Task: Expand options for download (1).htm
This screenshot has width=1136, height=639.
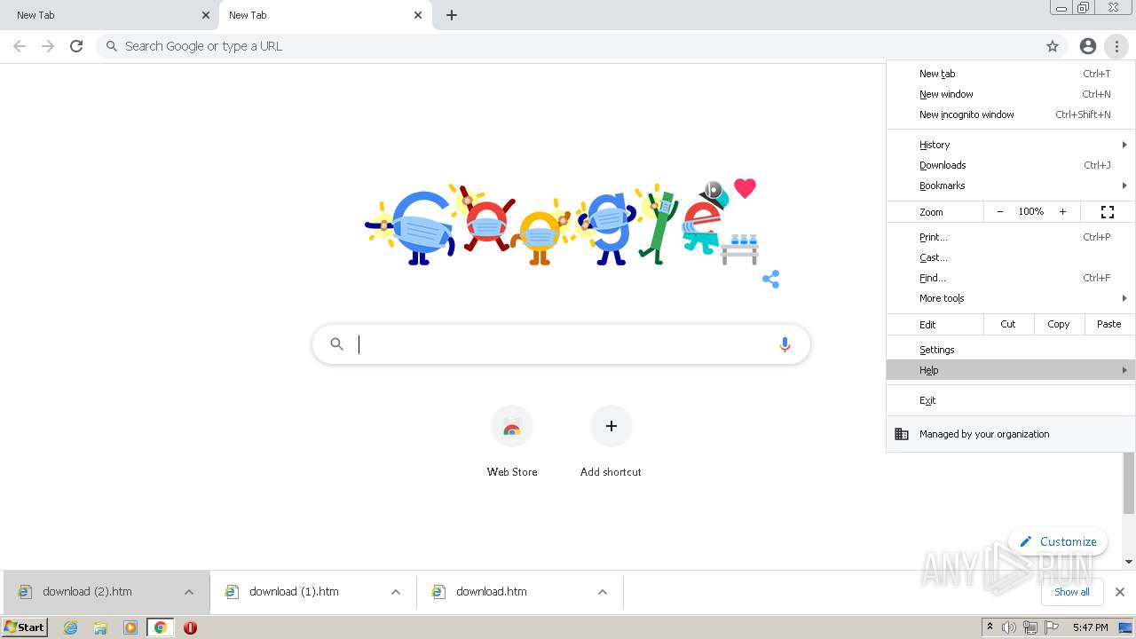Action: pyautogui.click(x=396, y=592)
